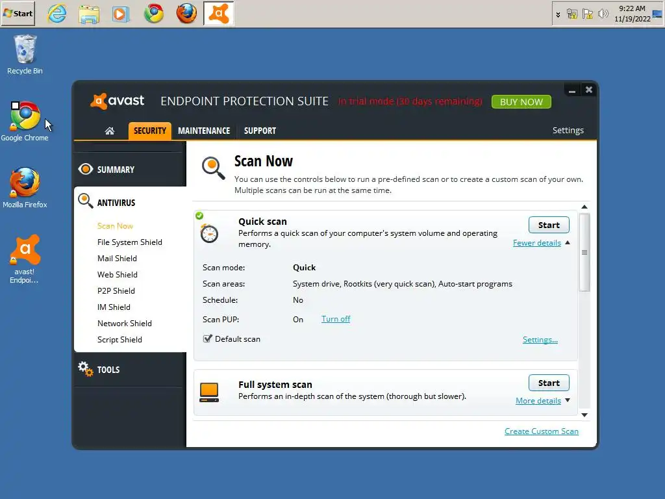Open the Windows Start menu
665x499 pixels.
18,14
